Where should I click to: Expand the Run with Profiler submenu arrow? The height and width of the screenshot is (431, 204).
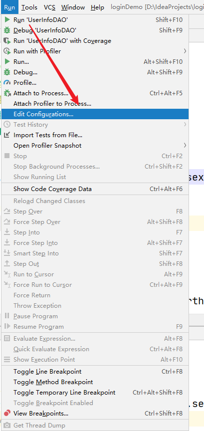(x=185, y=51)
